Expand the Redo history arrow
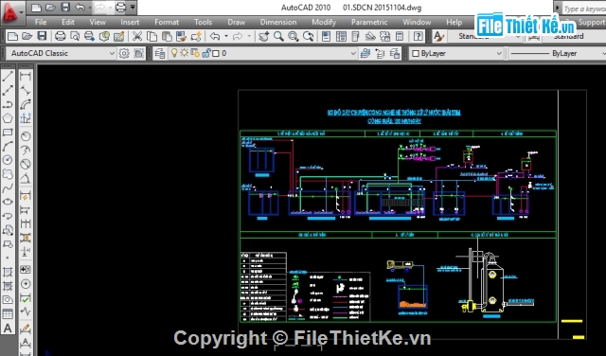This screenshot has width=606, height=356. coord(249,37)
